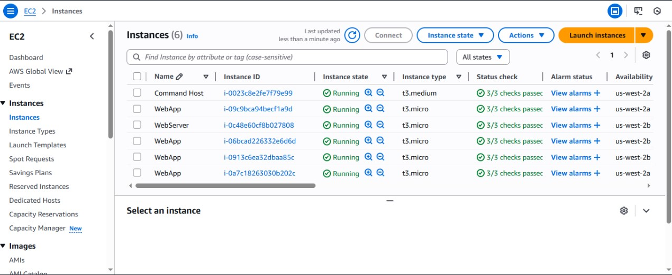Click the Launch instances button
Viewport: 672px width, 275px height.
pos(597,35)
